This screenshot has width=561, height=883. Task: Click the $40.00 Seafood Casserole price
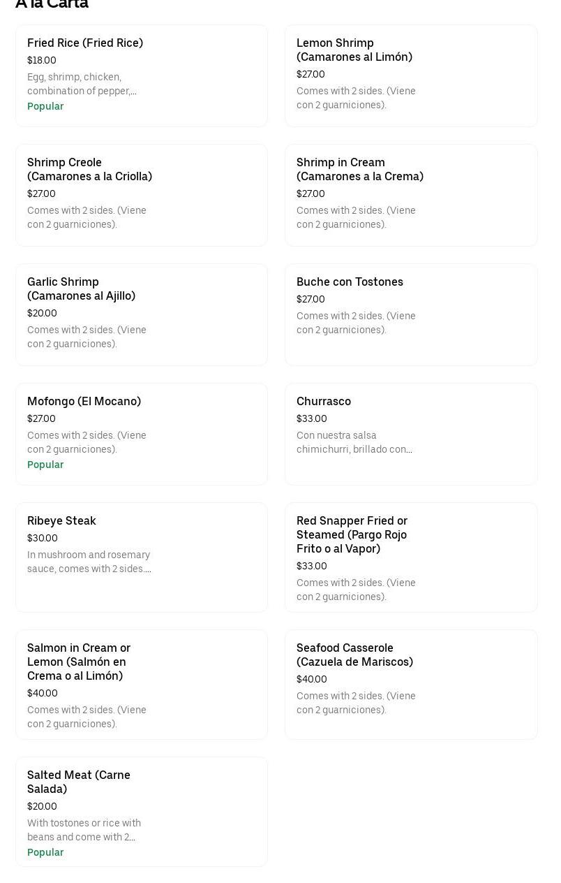tap(311, 680)
